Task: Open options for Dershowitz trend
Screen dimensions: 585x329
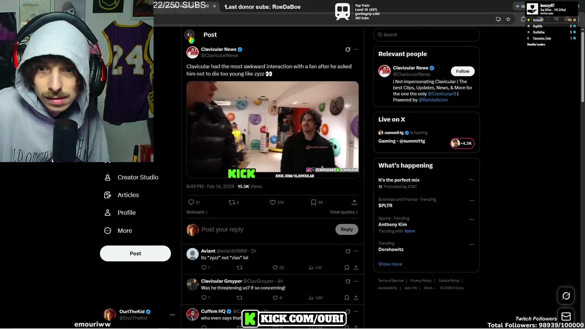Action: coord(472,244)
